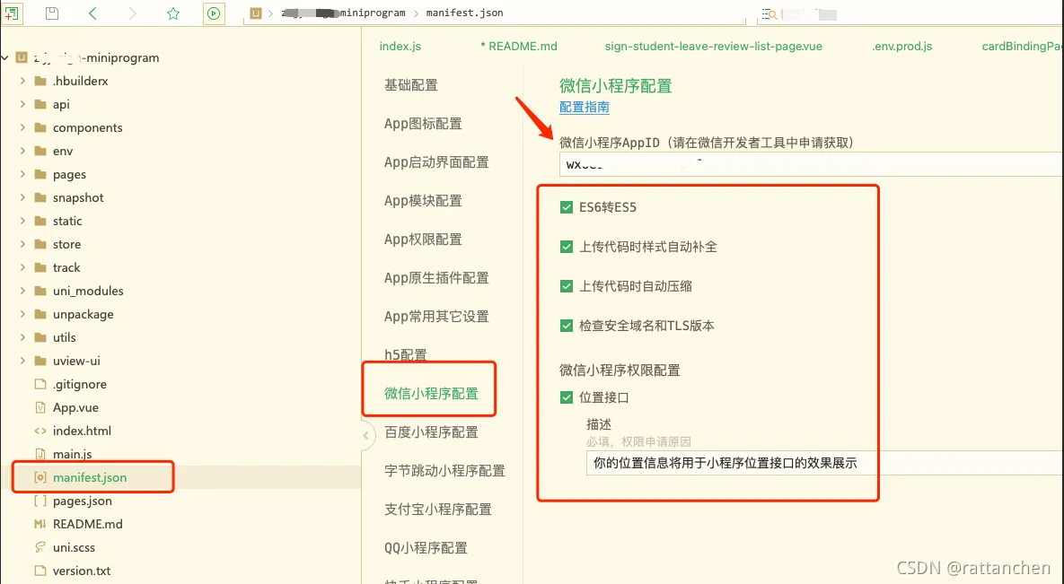The image size is (1064, 584).
Task: Collapse the settings sidebar arrow
Action: pos(365,435)
